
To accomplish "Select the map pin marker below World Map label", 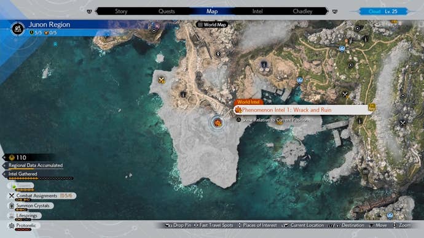I will [218, 54].
